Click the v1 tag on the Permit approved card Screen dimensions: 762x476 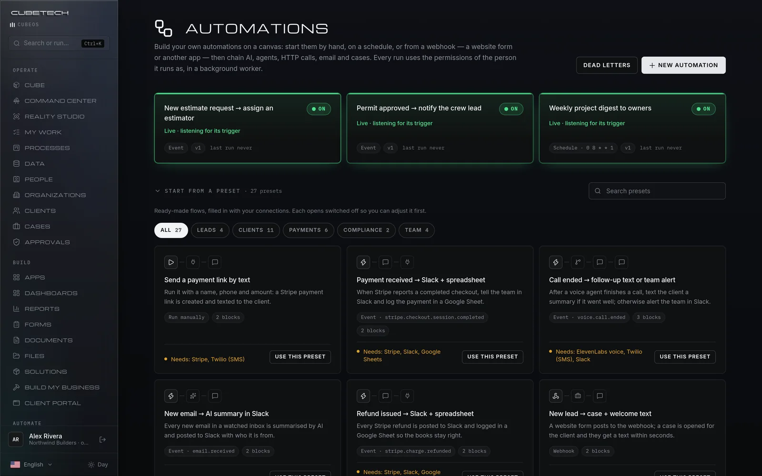pyautogui.click(x=391, y=148)
